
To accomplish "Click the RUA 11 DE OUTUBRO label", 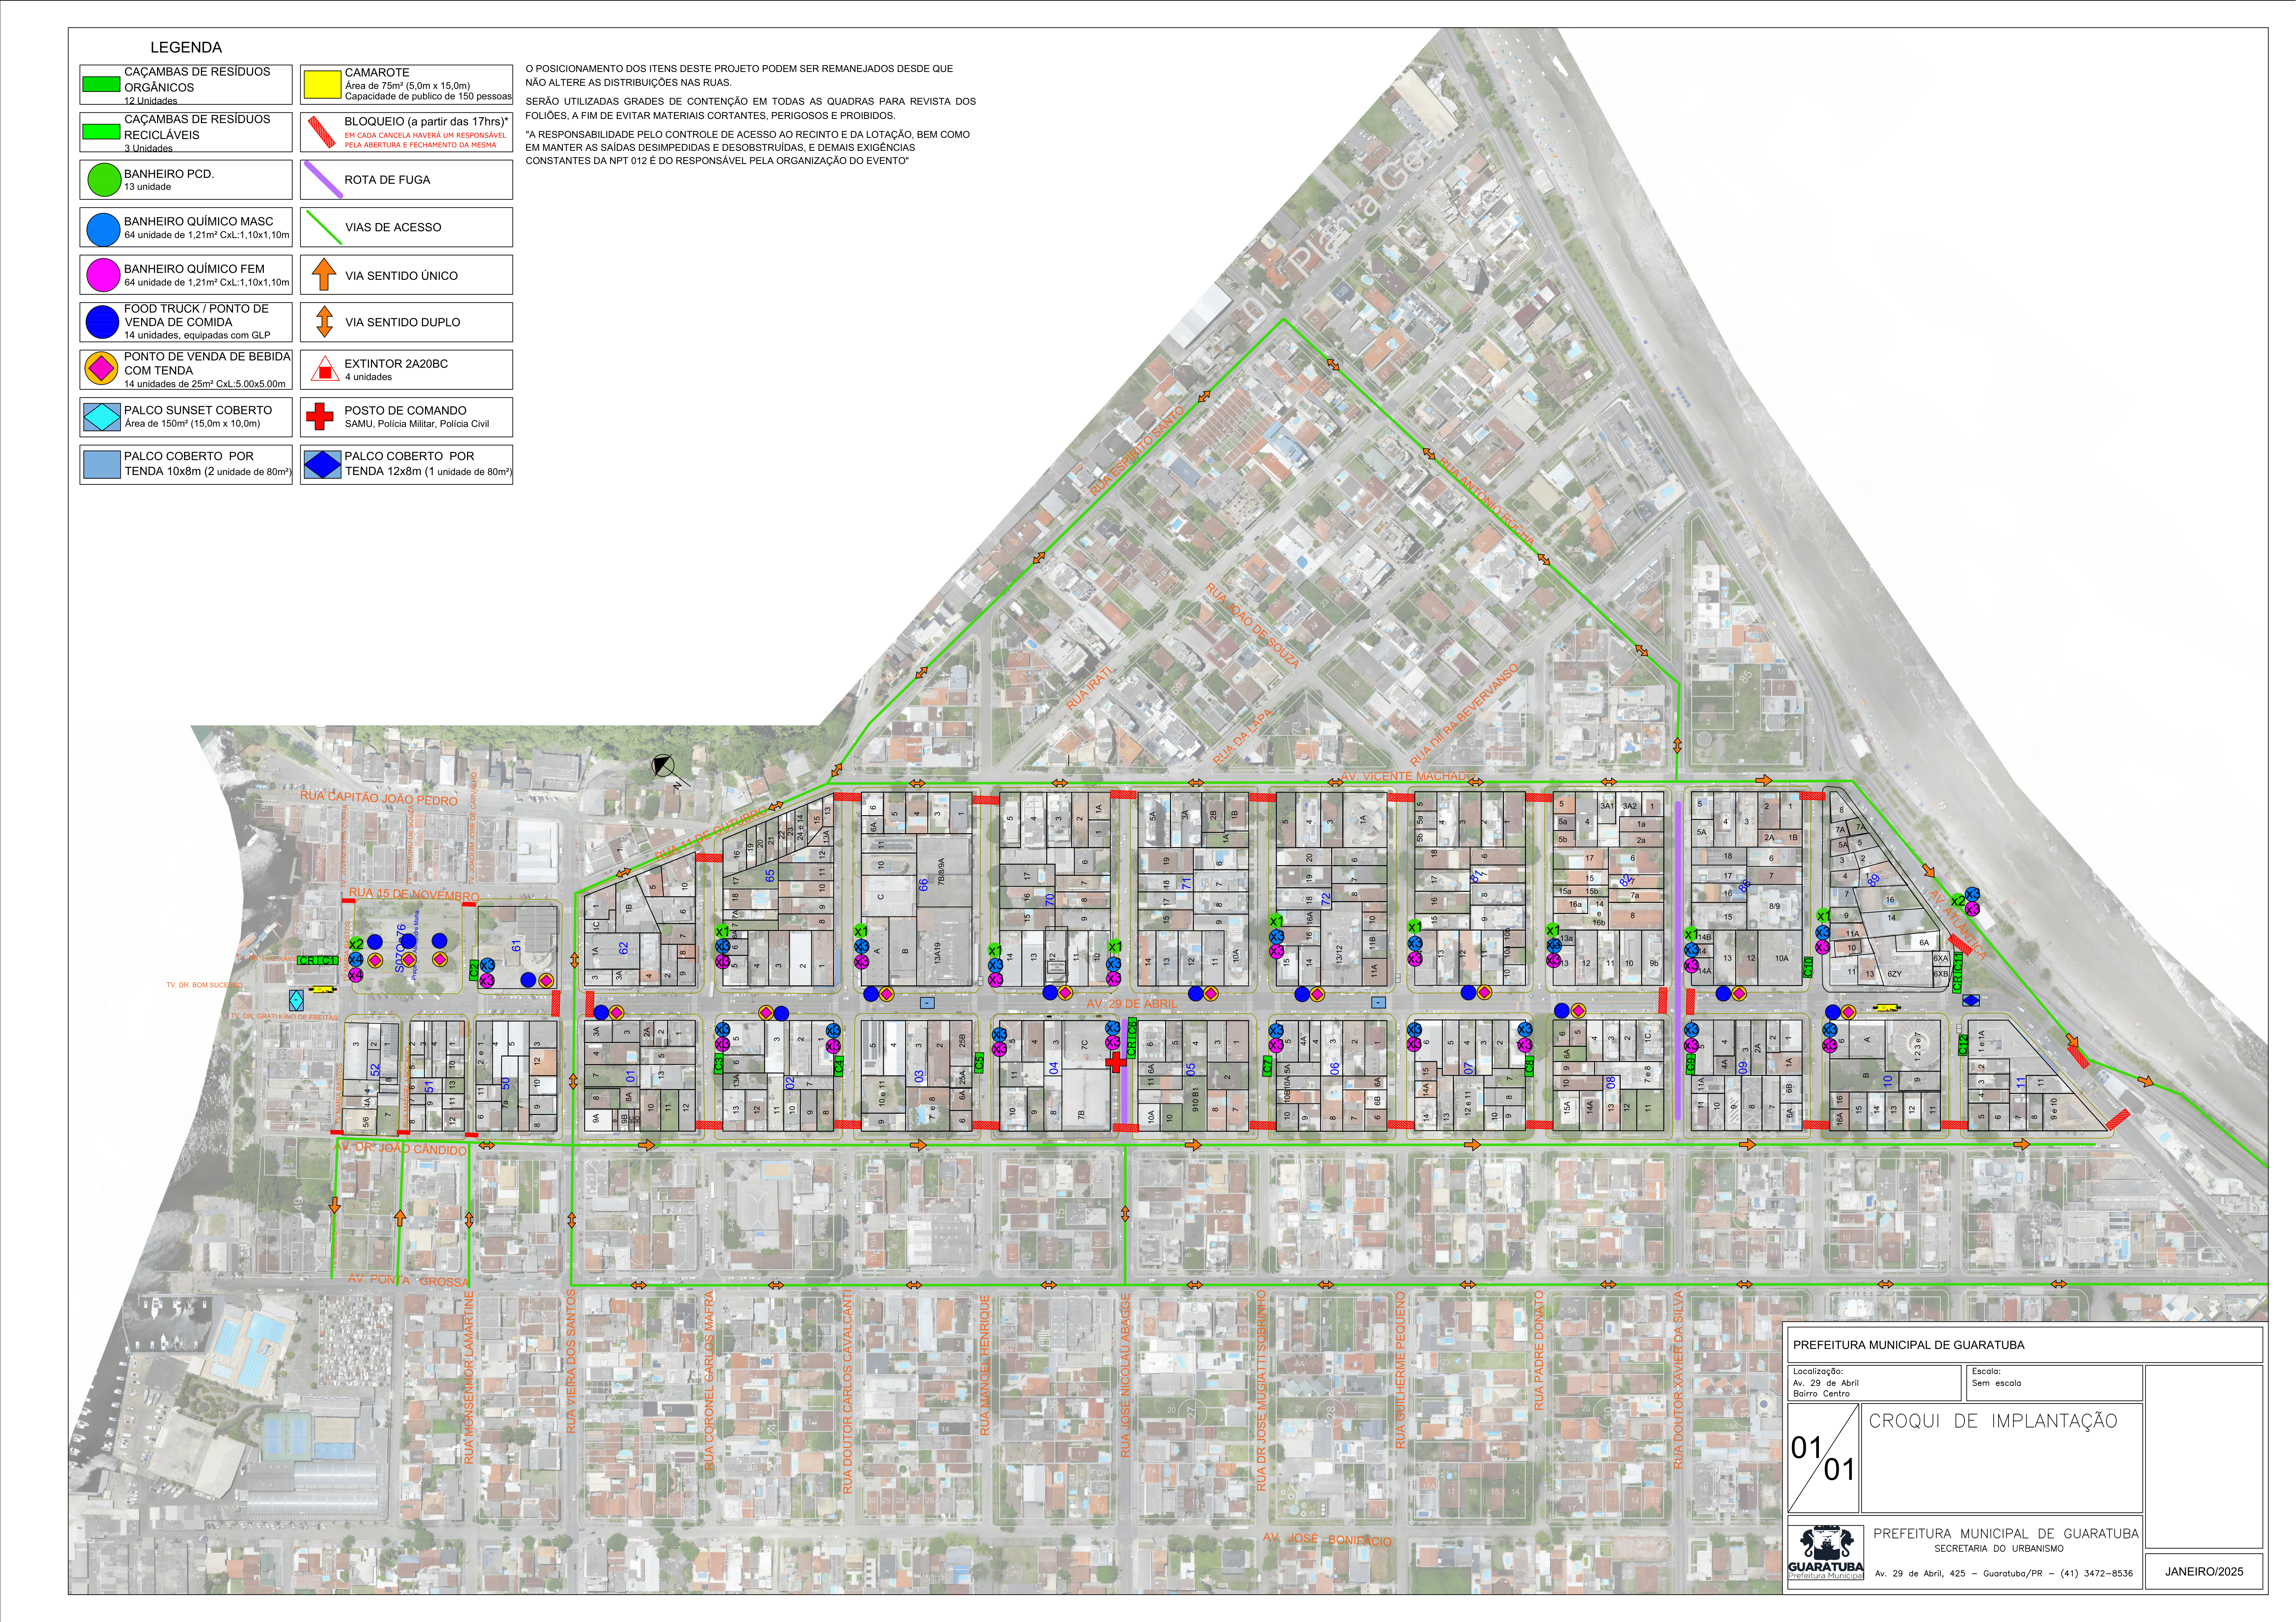I will (x=711, y=833).
